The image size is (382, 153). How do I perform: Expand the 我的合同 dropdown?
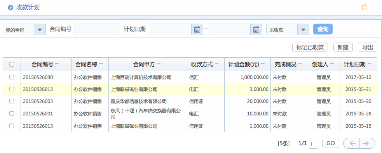pyautogui.click(x=40, y=29)
